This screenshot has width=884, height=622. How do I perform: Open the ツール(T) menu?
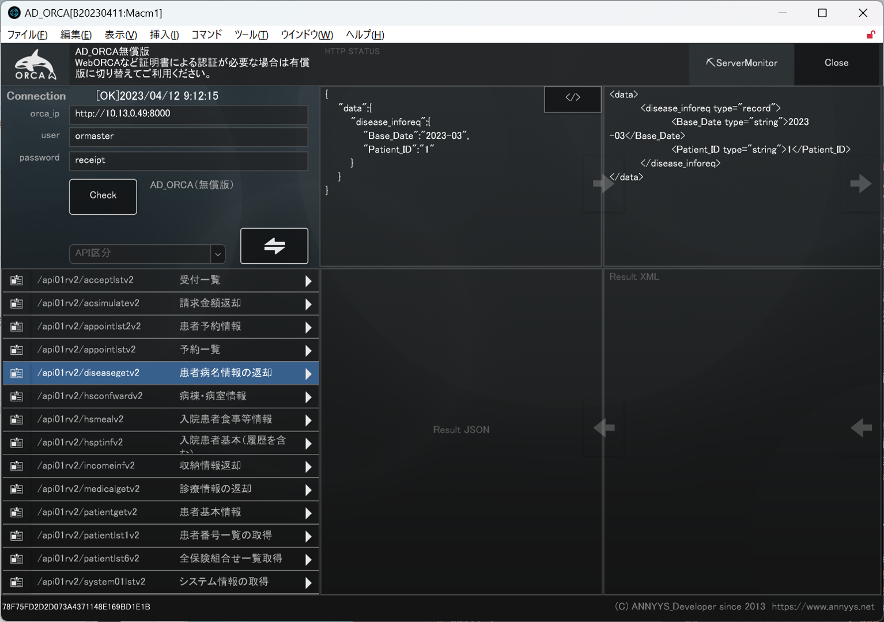point(251,35)
